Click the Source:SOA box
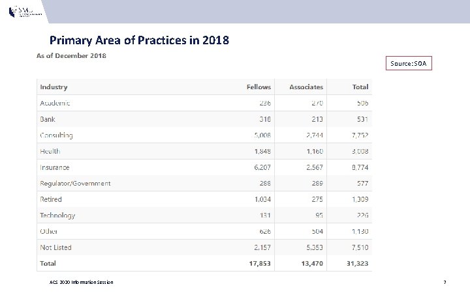Screen dimensions: 470x293 (409, 63)
